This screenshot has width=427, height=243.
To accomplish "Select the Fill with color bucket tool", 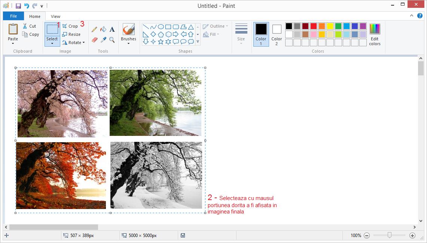I will [103, 29].
